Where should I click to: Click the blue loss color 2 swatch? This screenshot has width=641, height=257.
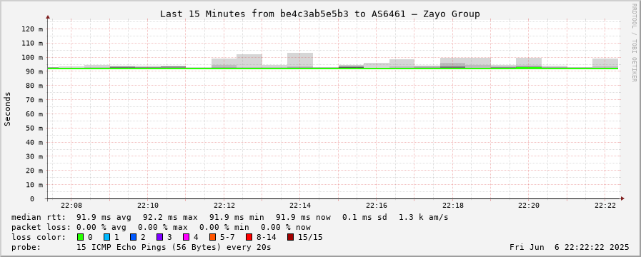click(x=133, y=237)
